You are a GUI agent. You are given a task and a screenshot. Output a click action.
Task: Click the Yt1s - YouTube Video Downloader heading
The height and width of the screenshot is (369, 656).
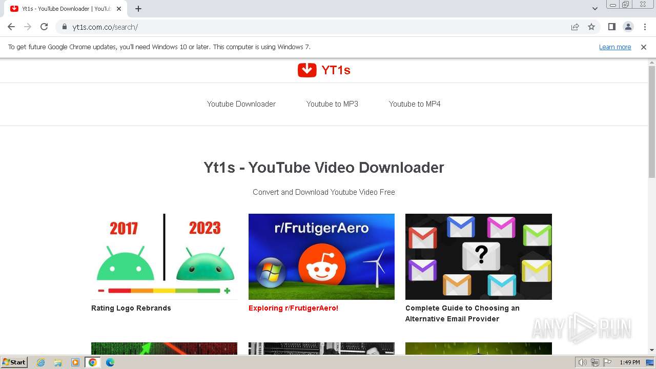click(x=324, y=168)
